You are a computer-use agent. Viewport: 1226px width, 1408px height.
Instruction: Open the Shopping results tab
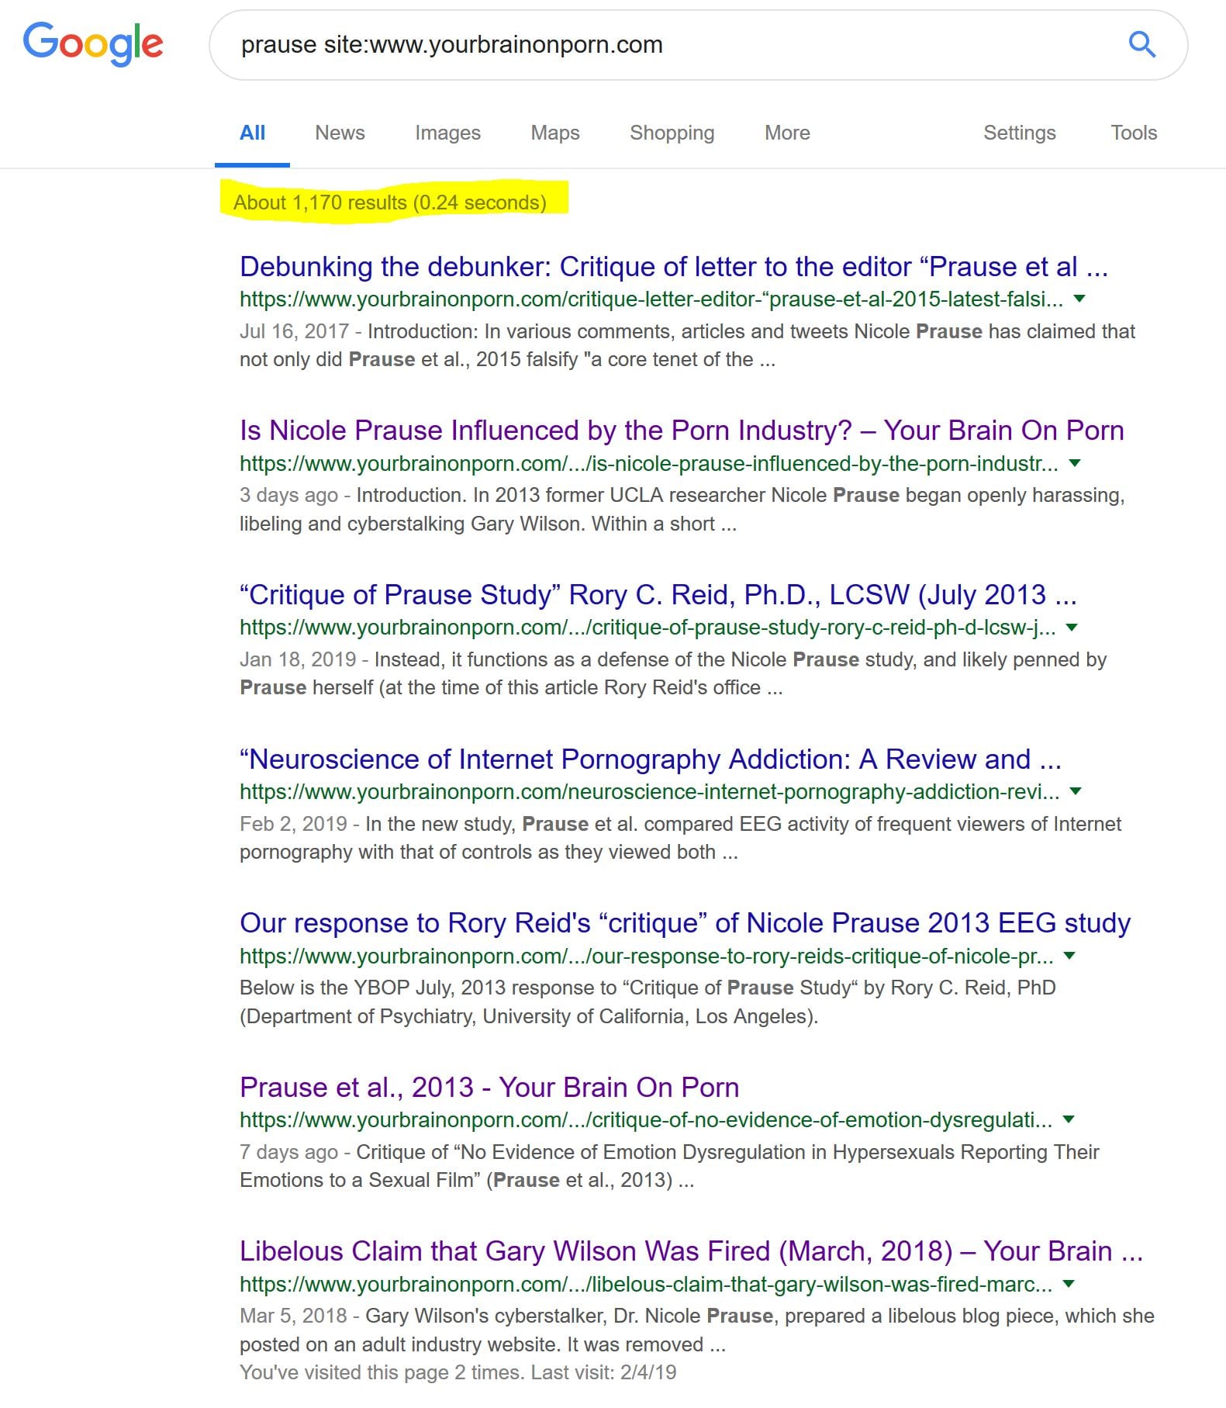(672, 133)
